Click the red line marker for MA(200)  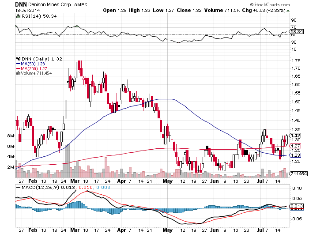[19, 68]
